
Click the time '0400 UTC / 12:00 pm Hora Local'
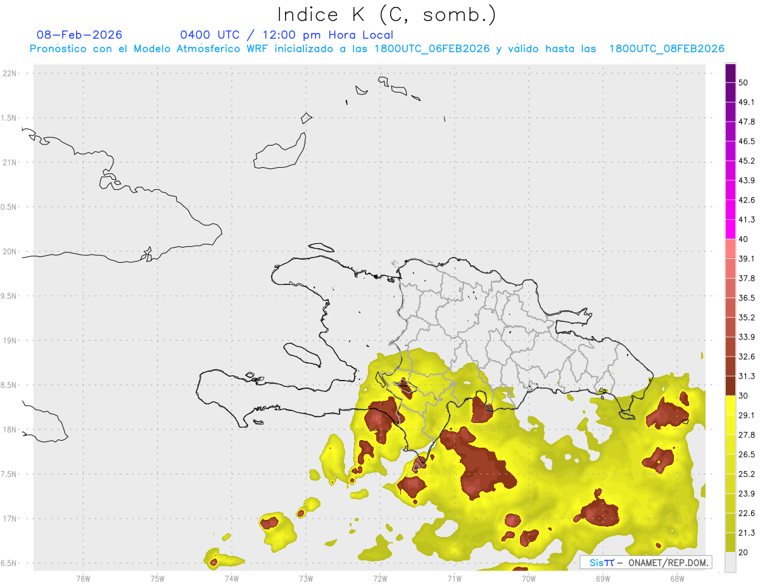coord(287,35)
